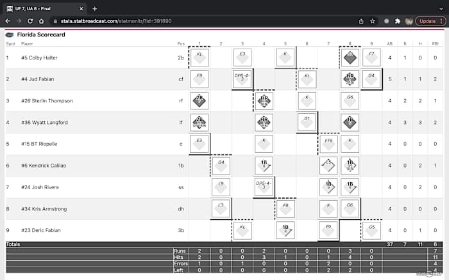Click the Update browser button

click(430, 21)
